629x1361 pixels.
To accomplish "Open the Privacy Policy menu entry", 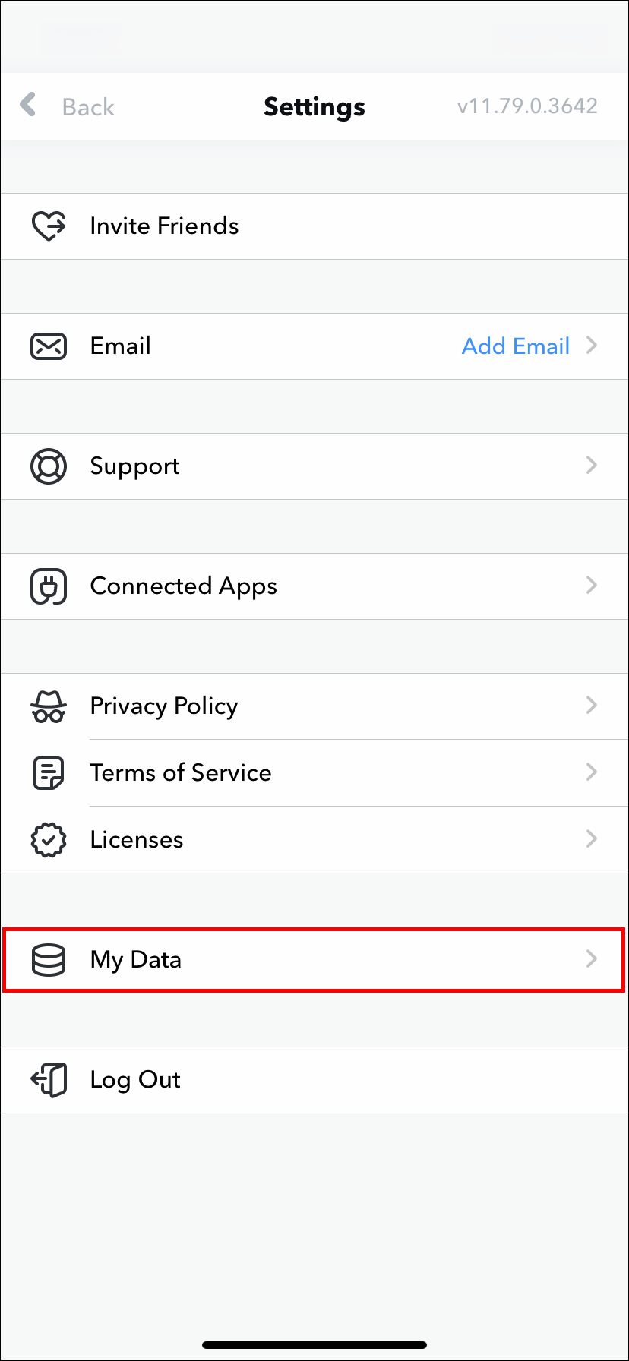I will tap(164, 706).
